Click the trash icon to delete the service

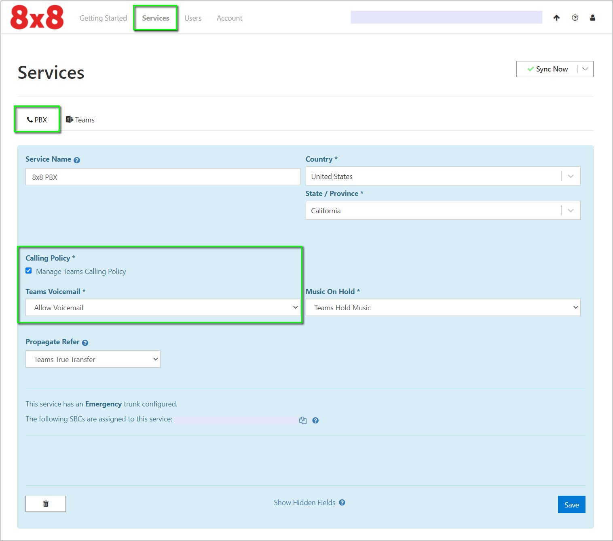click(x=45, y=504)
